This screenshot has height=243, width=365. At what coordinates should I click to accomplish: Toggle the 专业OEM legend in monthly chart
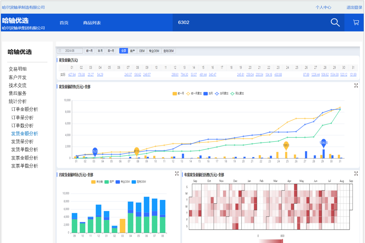click(x=123, y=182)
